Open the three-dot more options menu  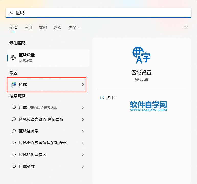[186, 27]
